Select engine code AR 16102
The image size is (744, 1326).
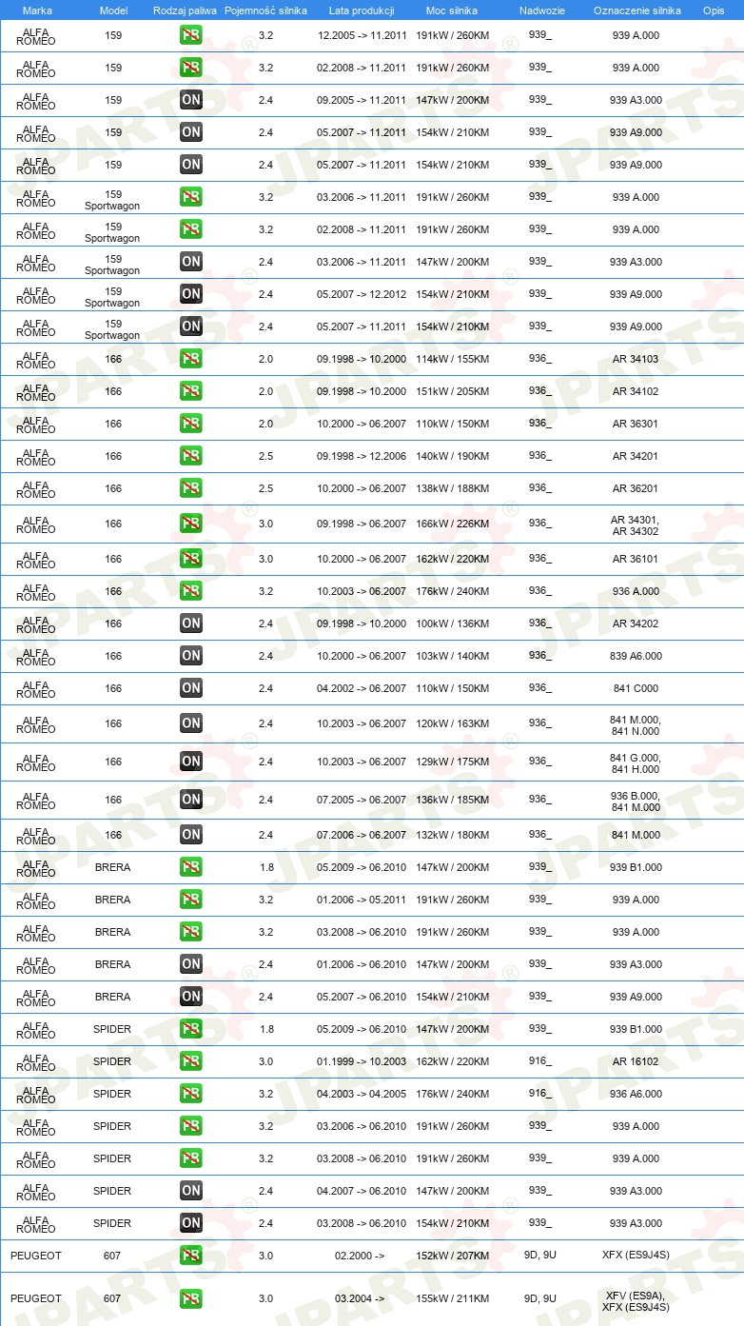[636, 1061]
